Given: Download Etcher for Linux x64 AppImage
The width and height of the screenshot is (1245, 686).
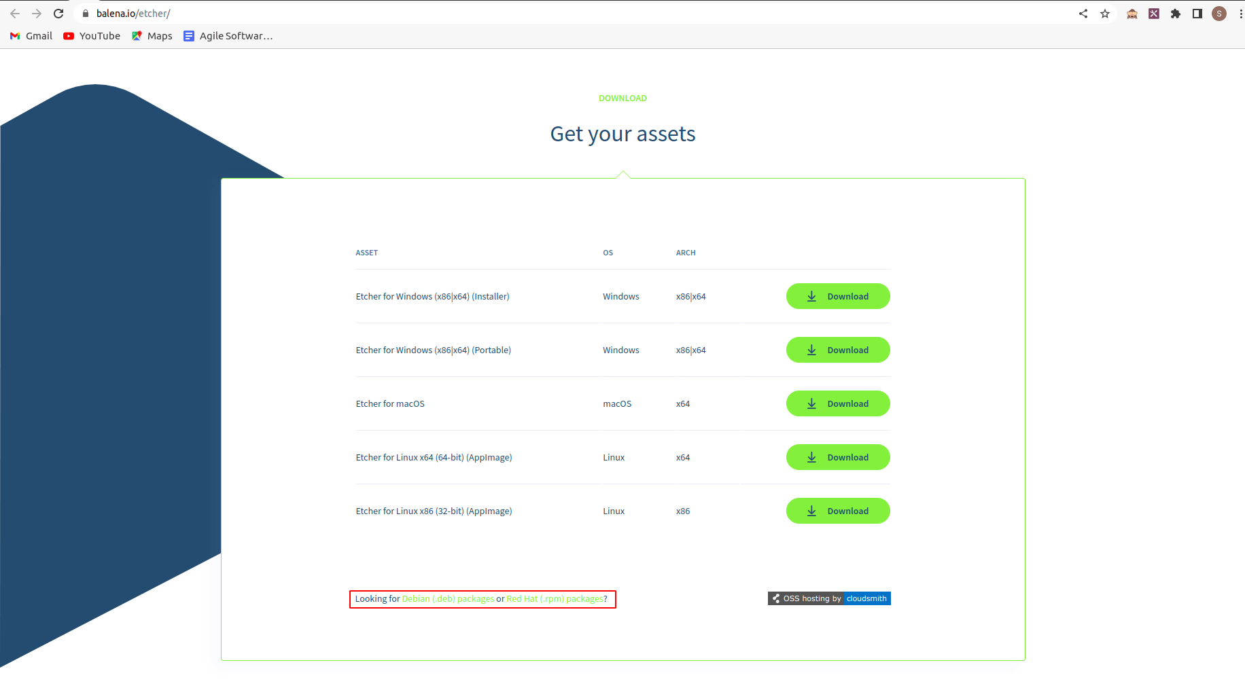Looking at the screenshot, I should click(838, 457).
